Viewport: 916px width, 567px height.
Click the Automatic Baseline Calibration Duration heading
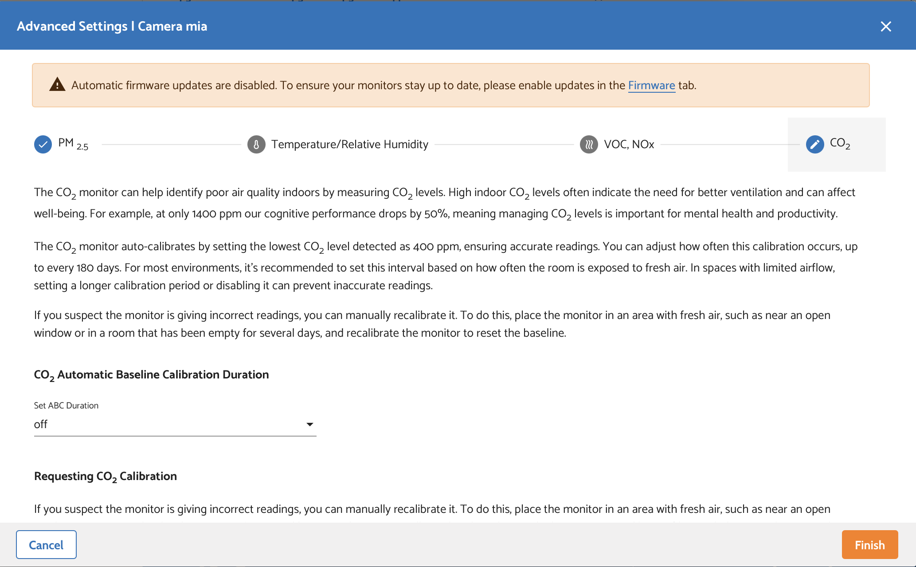pos(151,375)
